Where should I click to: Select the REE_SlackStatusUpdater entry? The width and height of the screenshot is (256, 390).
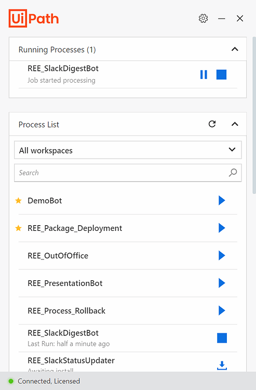tap(71, 360)
